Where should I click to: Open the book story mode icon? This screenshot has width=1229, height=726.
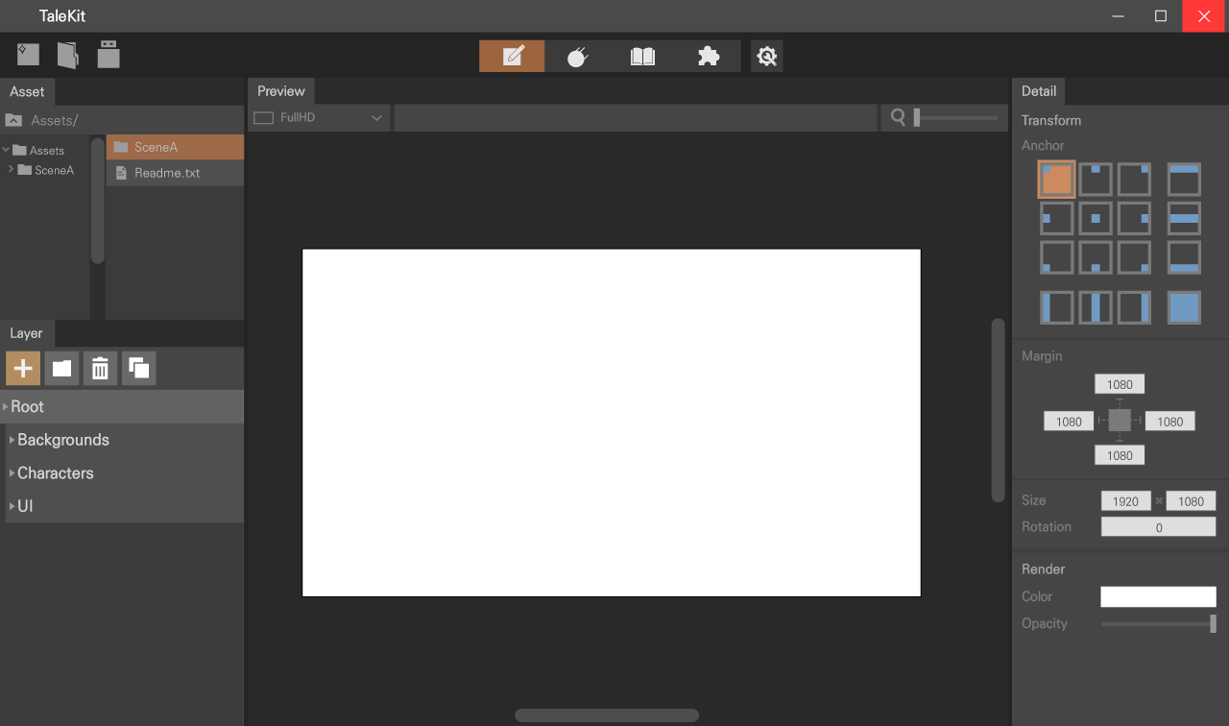pos(642,57)
